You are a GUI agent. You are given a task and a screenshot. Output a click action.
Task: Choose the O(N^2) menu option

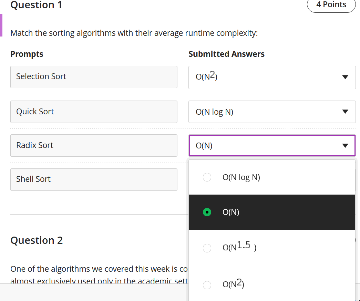click(272, 284)
